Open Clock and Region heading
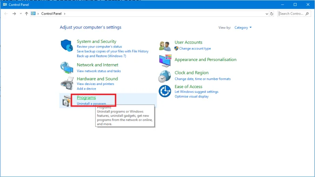The height and width of the screenshot is (177, 315). click(x=191, y=73)
